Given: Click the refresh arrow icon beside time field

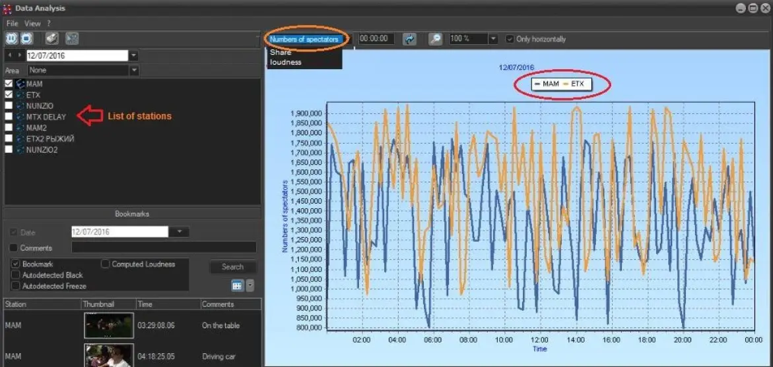Looking at the screenshot, I should (409, 39).
